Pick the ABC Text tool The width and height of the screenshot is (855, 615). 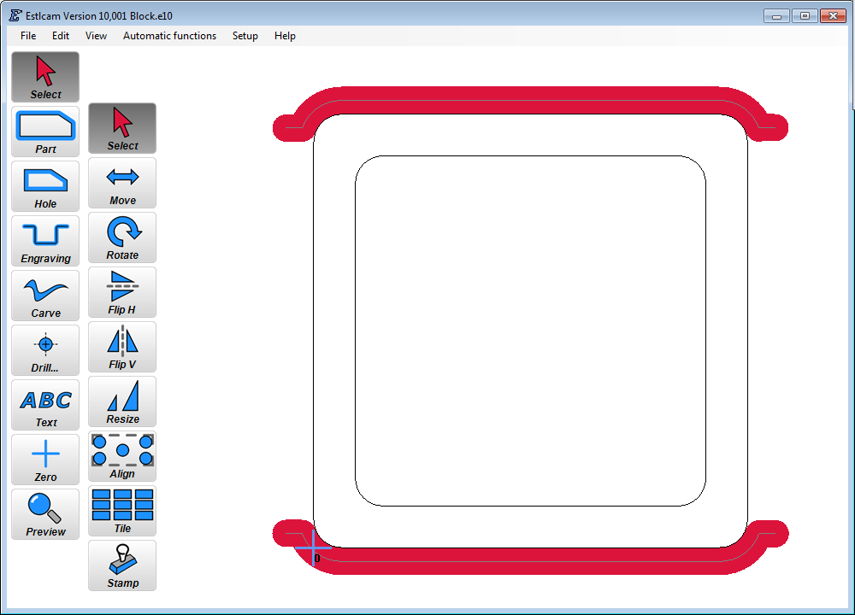(x=45, y=405)
